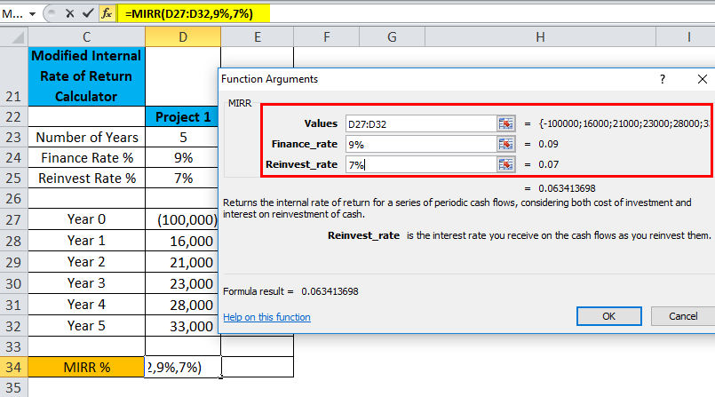Click the Reinvest_rate input field
The width and height of the screenshot is (715, 397).
[421, 164]
